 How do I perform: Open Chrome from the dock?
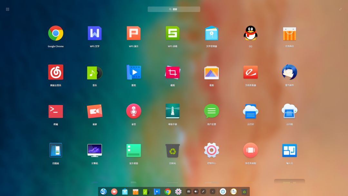[168, 191]
